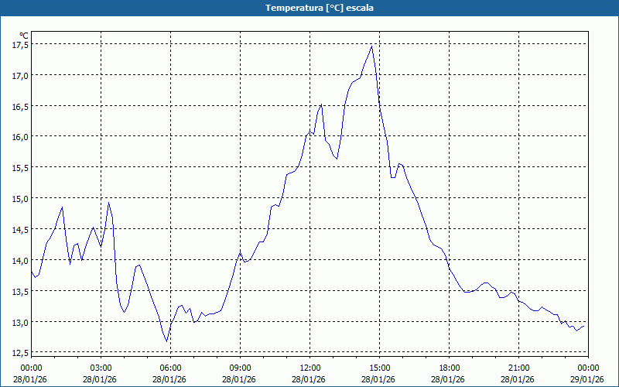Click the lowest point of the curve before 06:00

[166, 341]
